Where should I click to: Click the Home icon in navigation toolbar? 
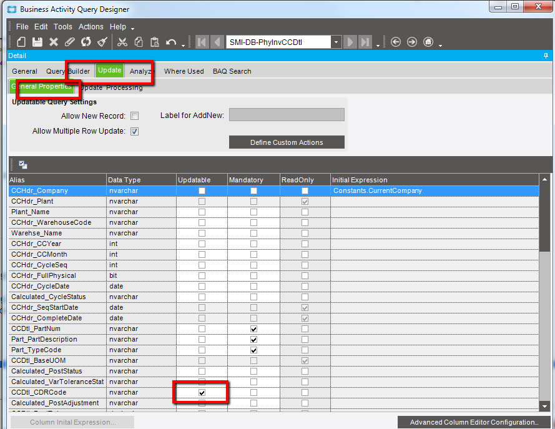coord(428,42)
